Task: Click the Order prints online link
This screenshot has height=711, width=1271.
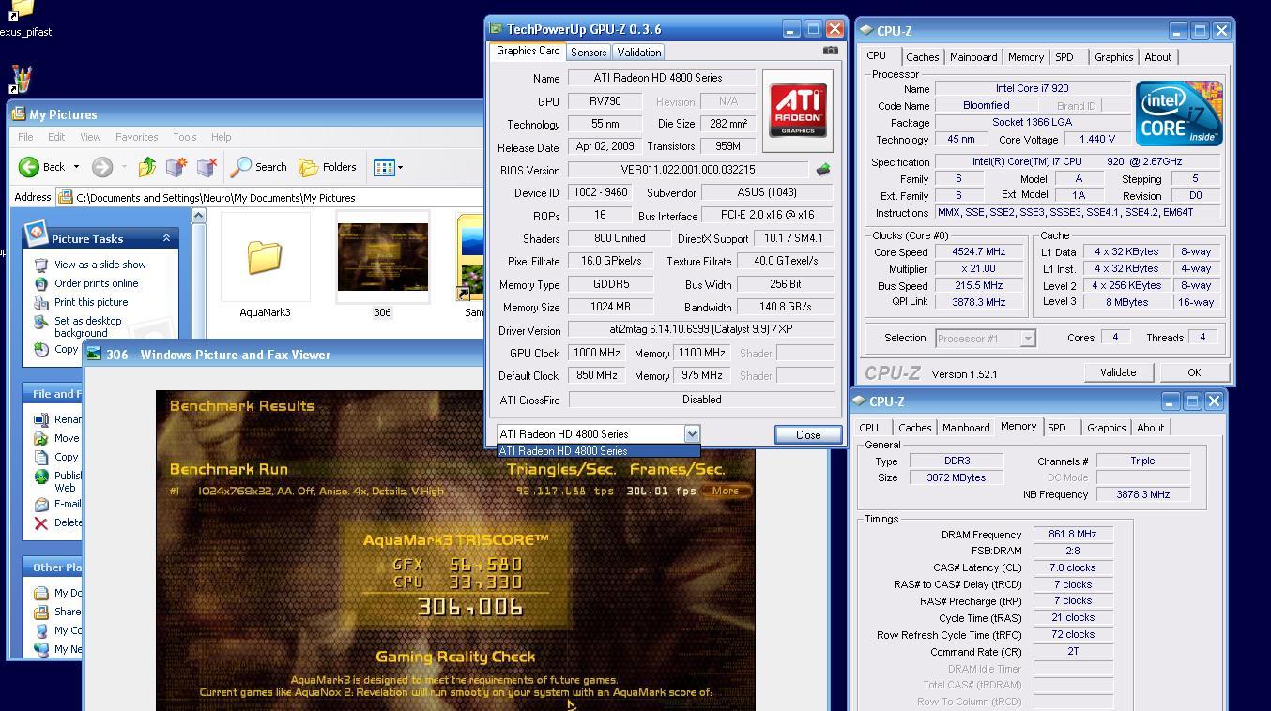Action: coord(96,283)
